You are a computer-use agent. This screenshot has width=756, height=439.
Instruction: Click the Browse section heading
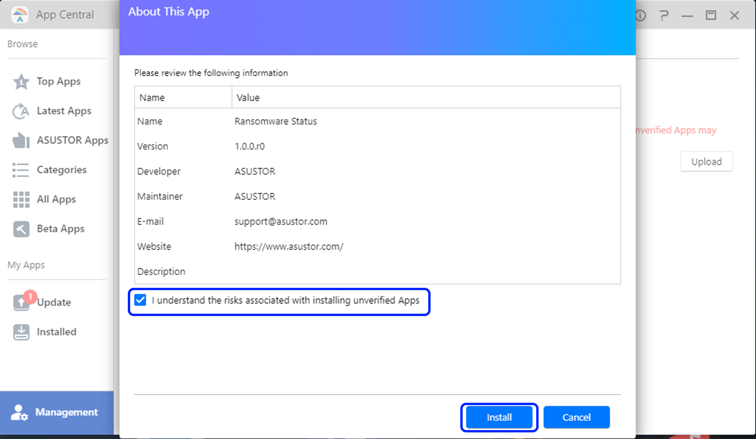point(23,44)
